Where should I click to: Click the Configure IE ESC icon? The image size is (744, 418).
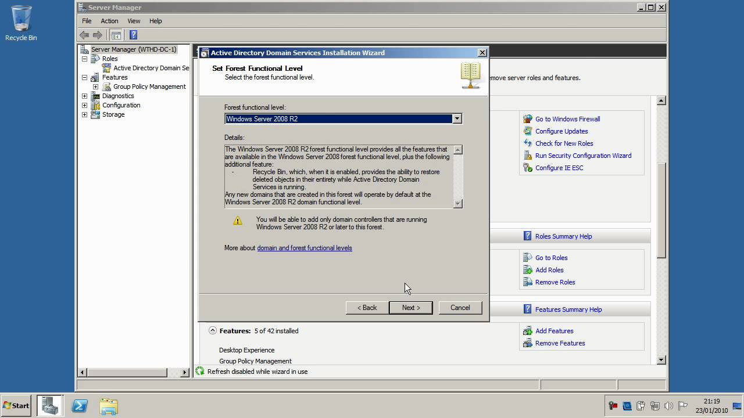click(x=528, y=168)
